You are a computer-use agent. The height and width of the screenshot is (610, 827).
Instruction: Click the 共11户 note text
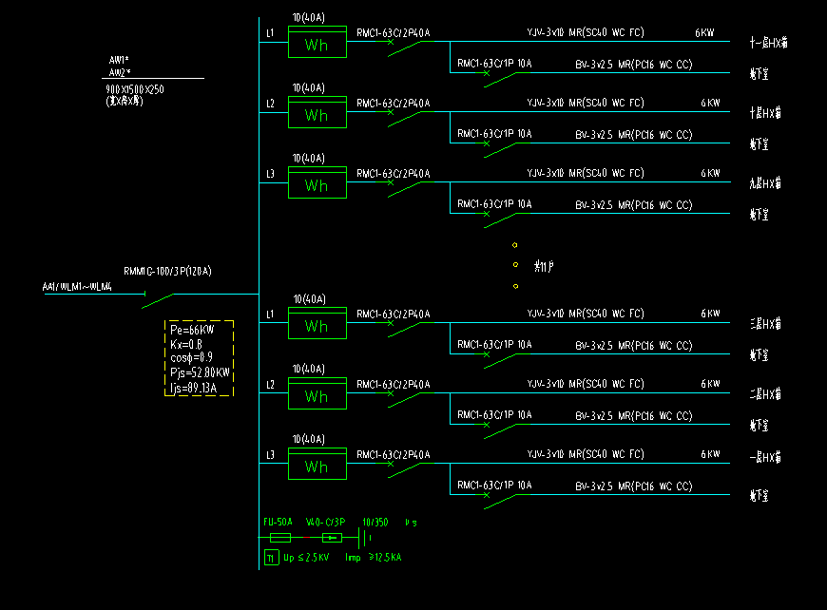pos(544,266)
